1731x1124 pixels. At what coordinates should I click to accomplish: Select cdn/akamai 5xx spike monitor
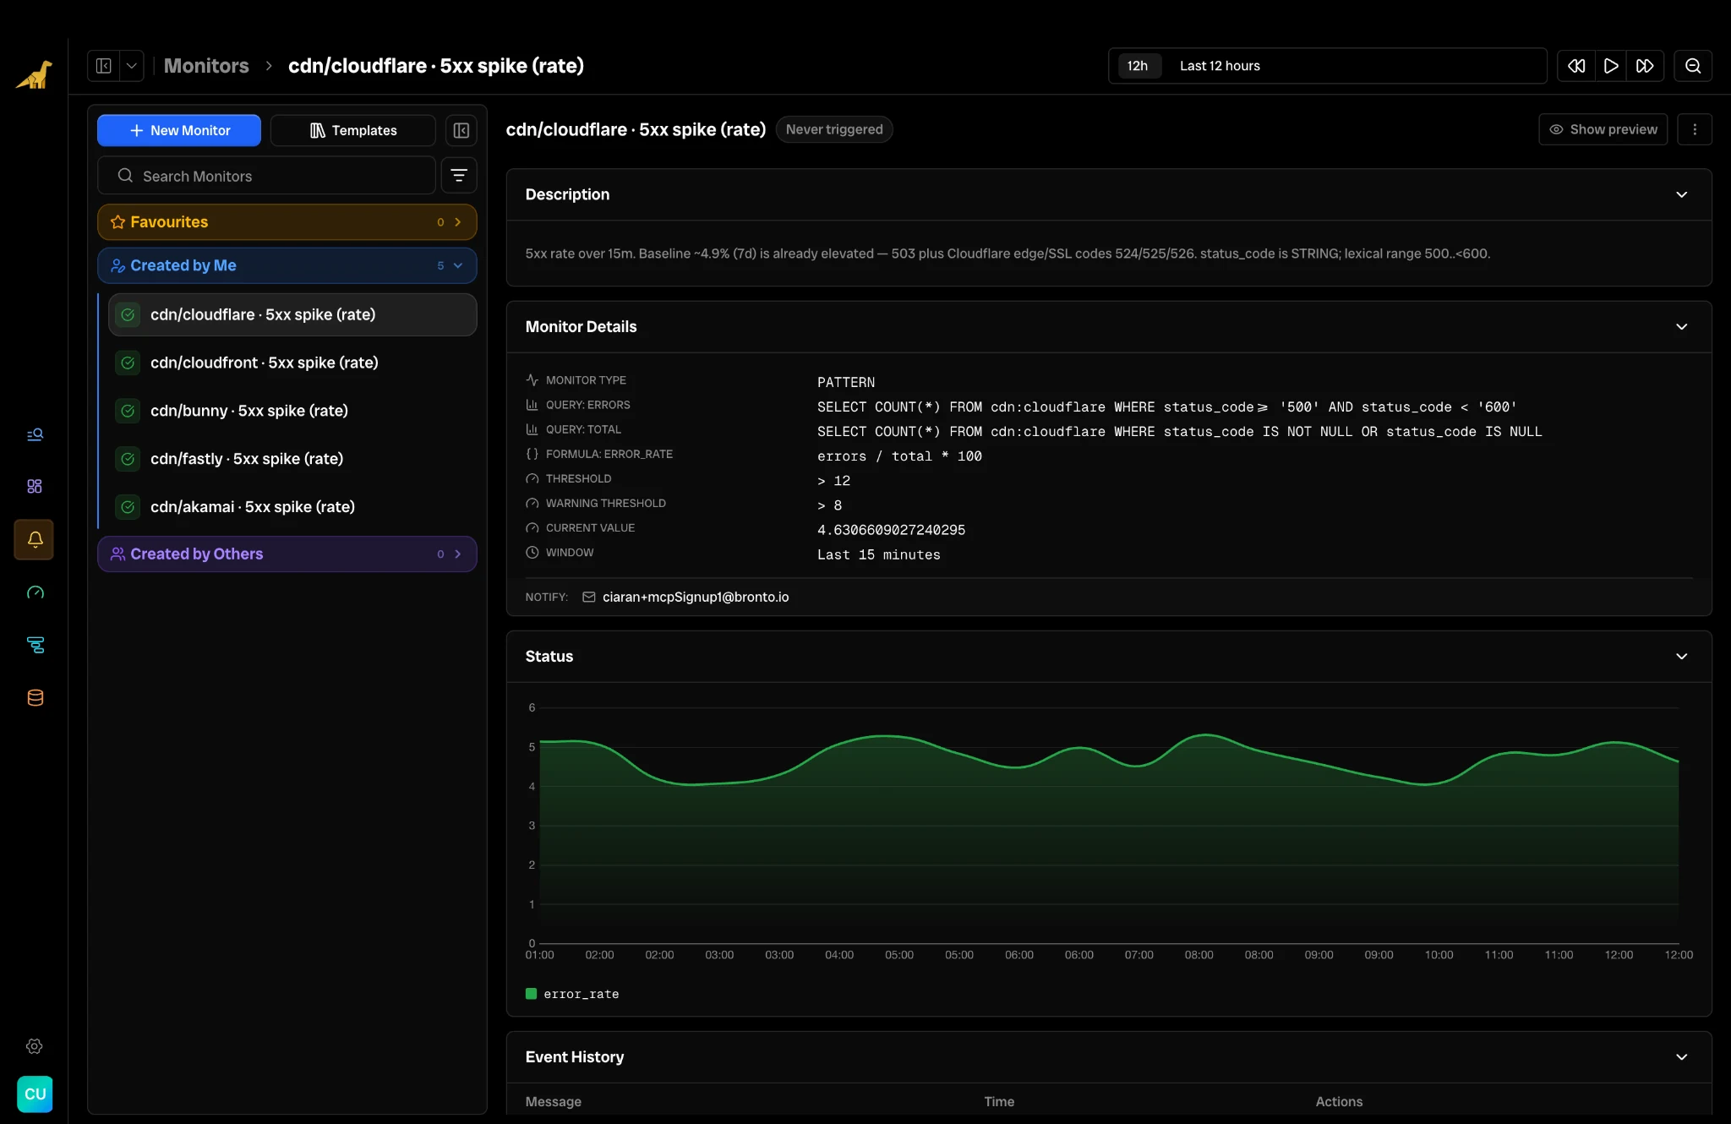(x=292, y=507)
